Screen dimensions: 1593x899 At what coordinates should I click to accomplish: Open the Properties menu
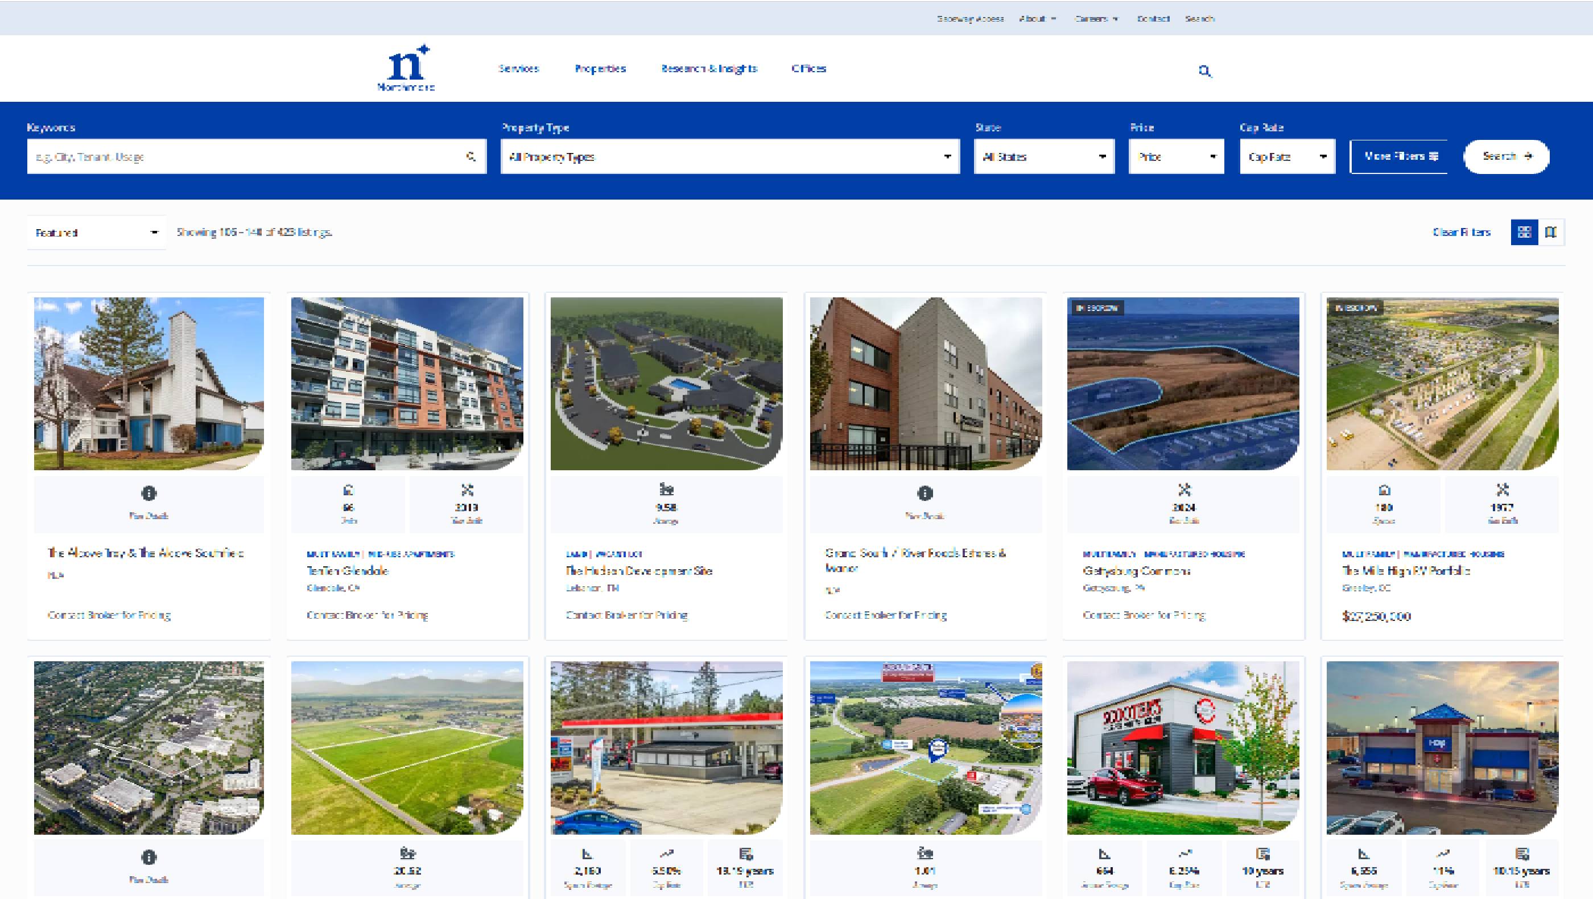coord(600,69)
